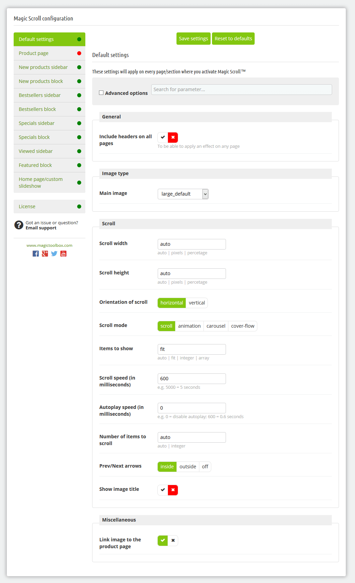Viewport: 355px width, 583px height.
Task: Open the Main image dropdown
Action: pyautogui.click(x=183, y=194)
